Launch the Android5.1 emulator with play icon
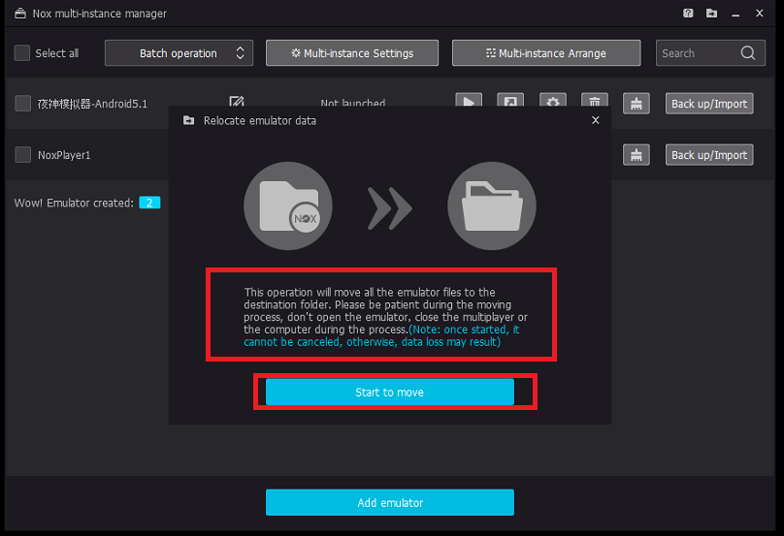Image resolution: width=784 pixels, height=536 pixels. pyautogui.click(x=469, y=101)
